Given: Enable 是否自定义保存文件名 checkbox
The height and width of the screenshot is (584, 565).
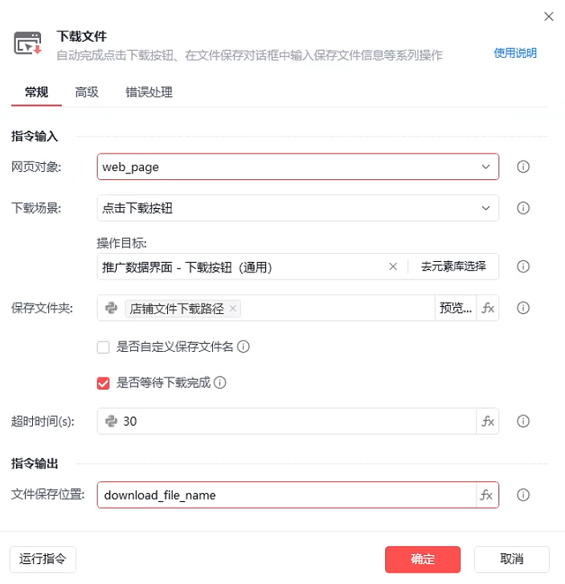Looking at the screenshot, I should tap(103, 347).
